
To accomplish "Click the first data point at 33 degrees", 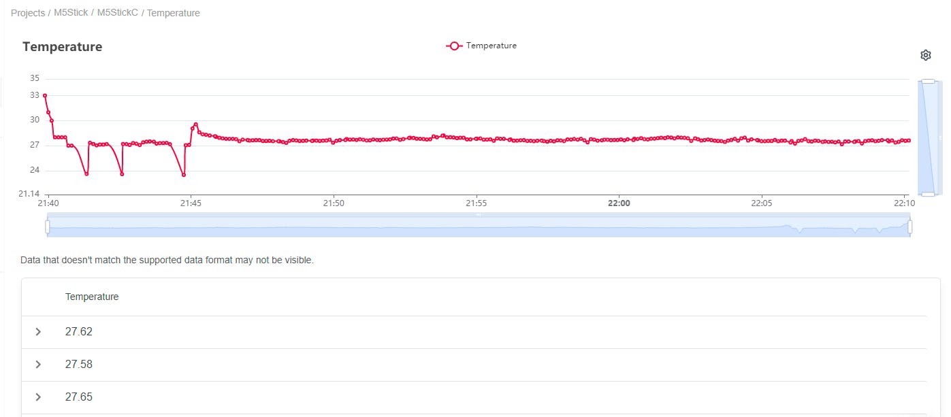I will click(45, 95).
